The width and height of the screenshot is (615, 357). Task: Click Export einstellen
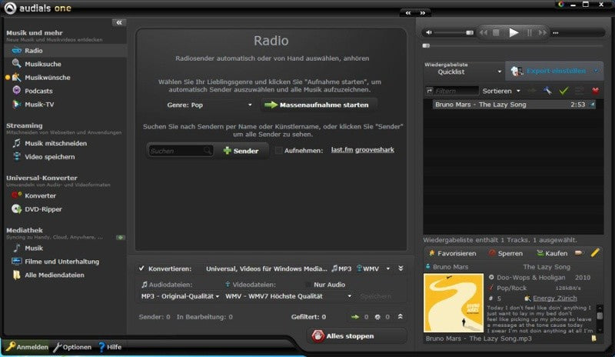coord(556,71)
